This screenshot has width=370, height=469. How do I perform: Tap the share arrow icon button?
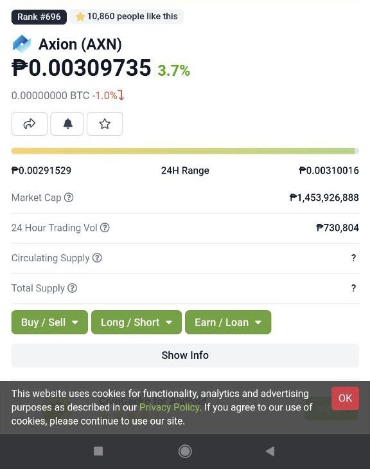[x=30, y=124]
